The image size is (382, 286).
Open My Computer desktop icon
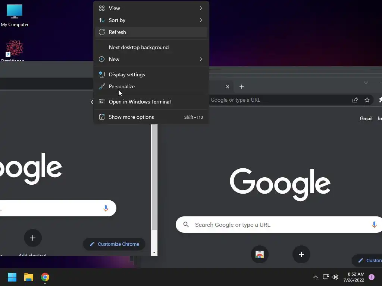pyautogui.click(x=15, y=15)
